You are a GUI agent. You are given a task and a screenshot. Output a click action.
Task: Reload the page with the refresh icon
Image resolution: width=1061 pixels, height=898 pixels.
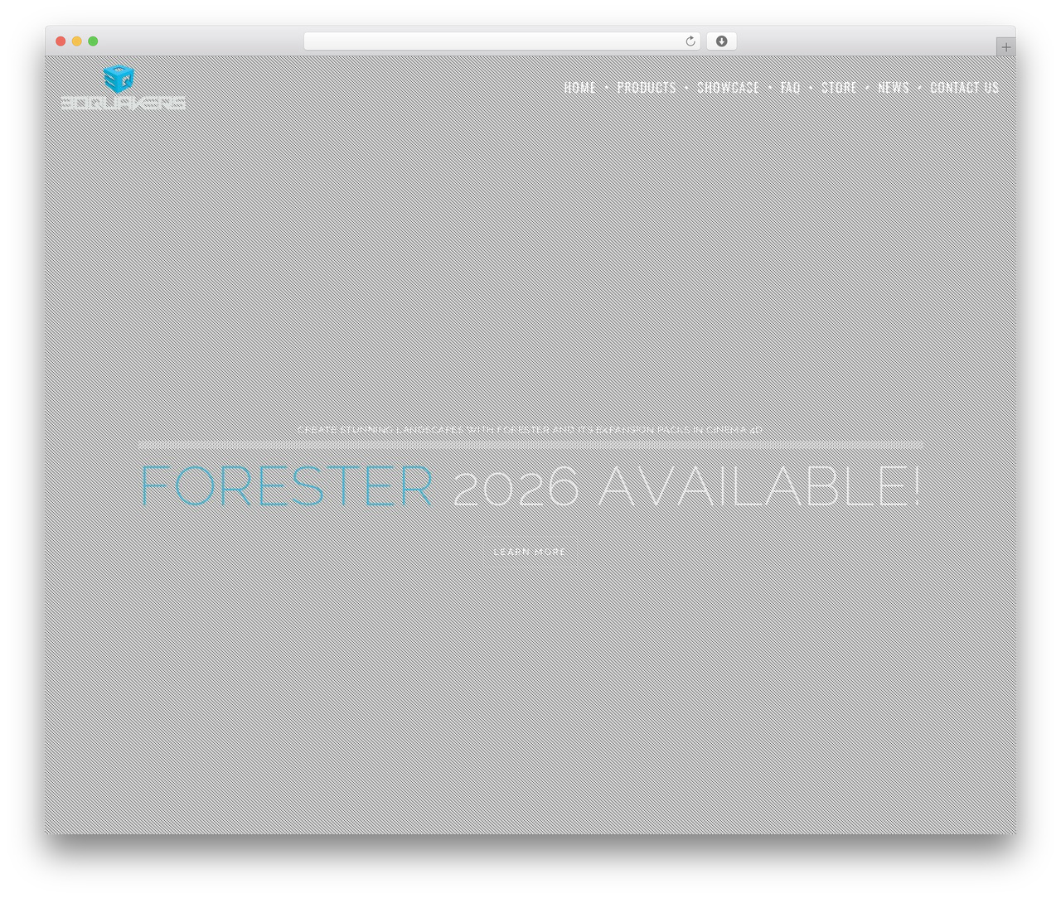pos(690,41)
